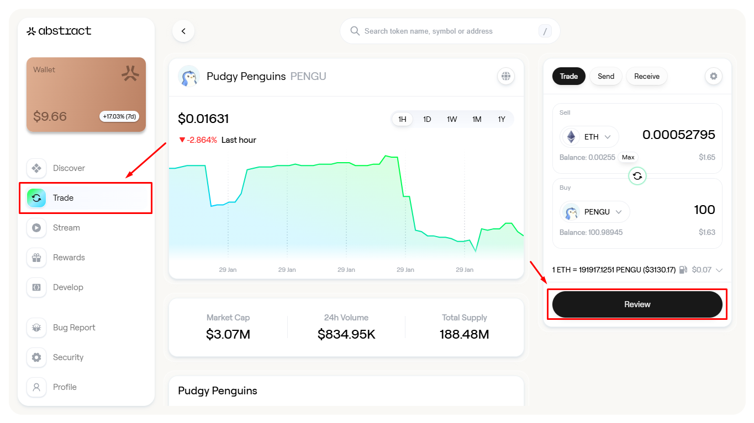Viewport: 754px width, 423px height.
Task: Switch chart to 1D timeframe
Action: [427, 119]
